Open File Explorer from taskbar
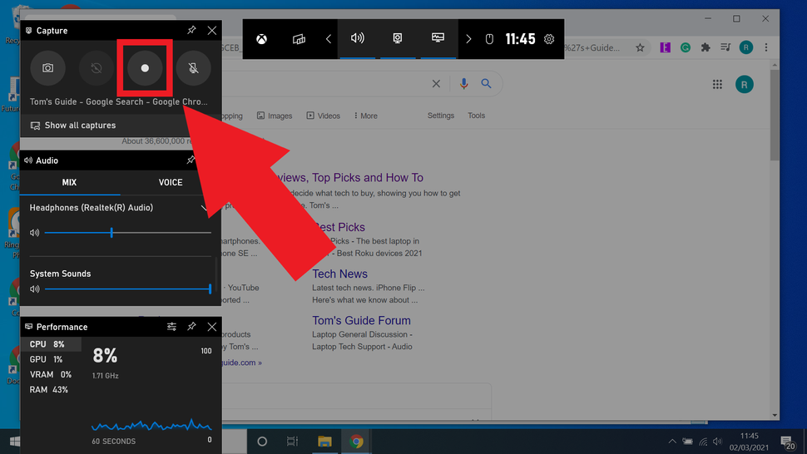Screen dimensions: 807x454 pyautogui.click(x=324, y=442)
